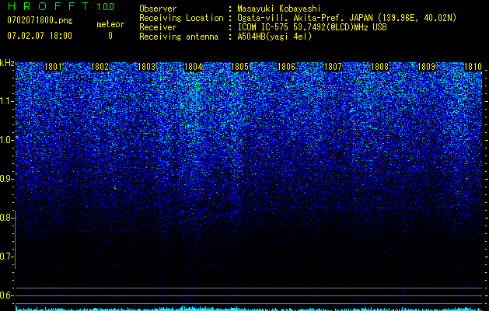Image resolution: width=489 pixels, height=311 pixels.
Task: Click the 1806 time marker
Action: coord(286,67)
